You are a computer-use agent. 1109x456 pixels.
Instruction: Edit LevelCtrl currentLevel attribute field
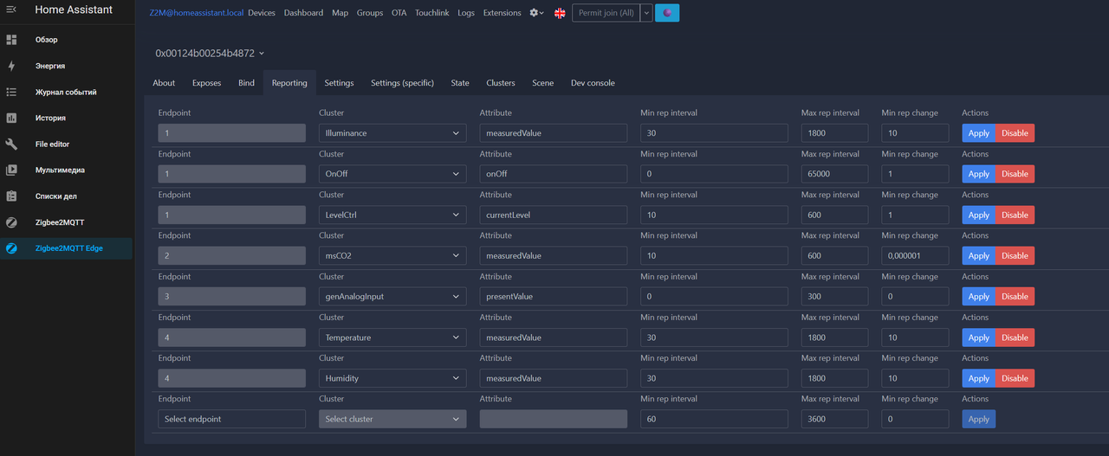pos(554,215)
